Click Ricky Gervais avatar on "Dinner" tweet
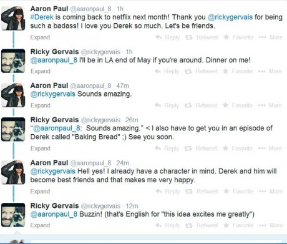This screenshot has height=244, width=287. [x=13, y=61]
